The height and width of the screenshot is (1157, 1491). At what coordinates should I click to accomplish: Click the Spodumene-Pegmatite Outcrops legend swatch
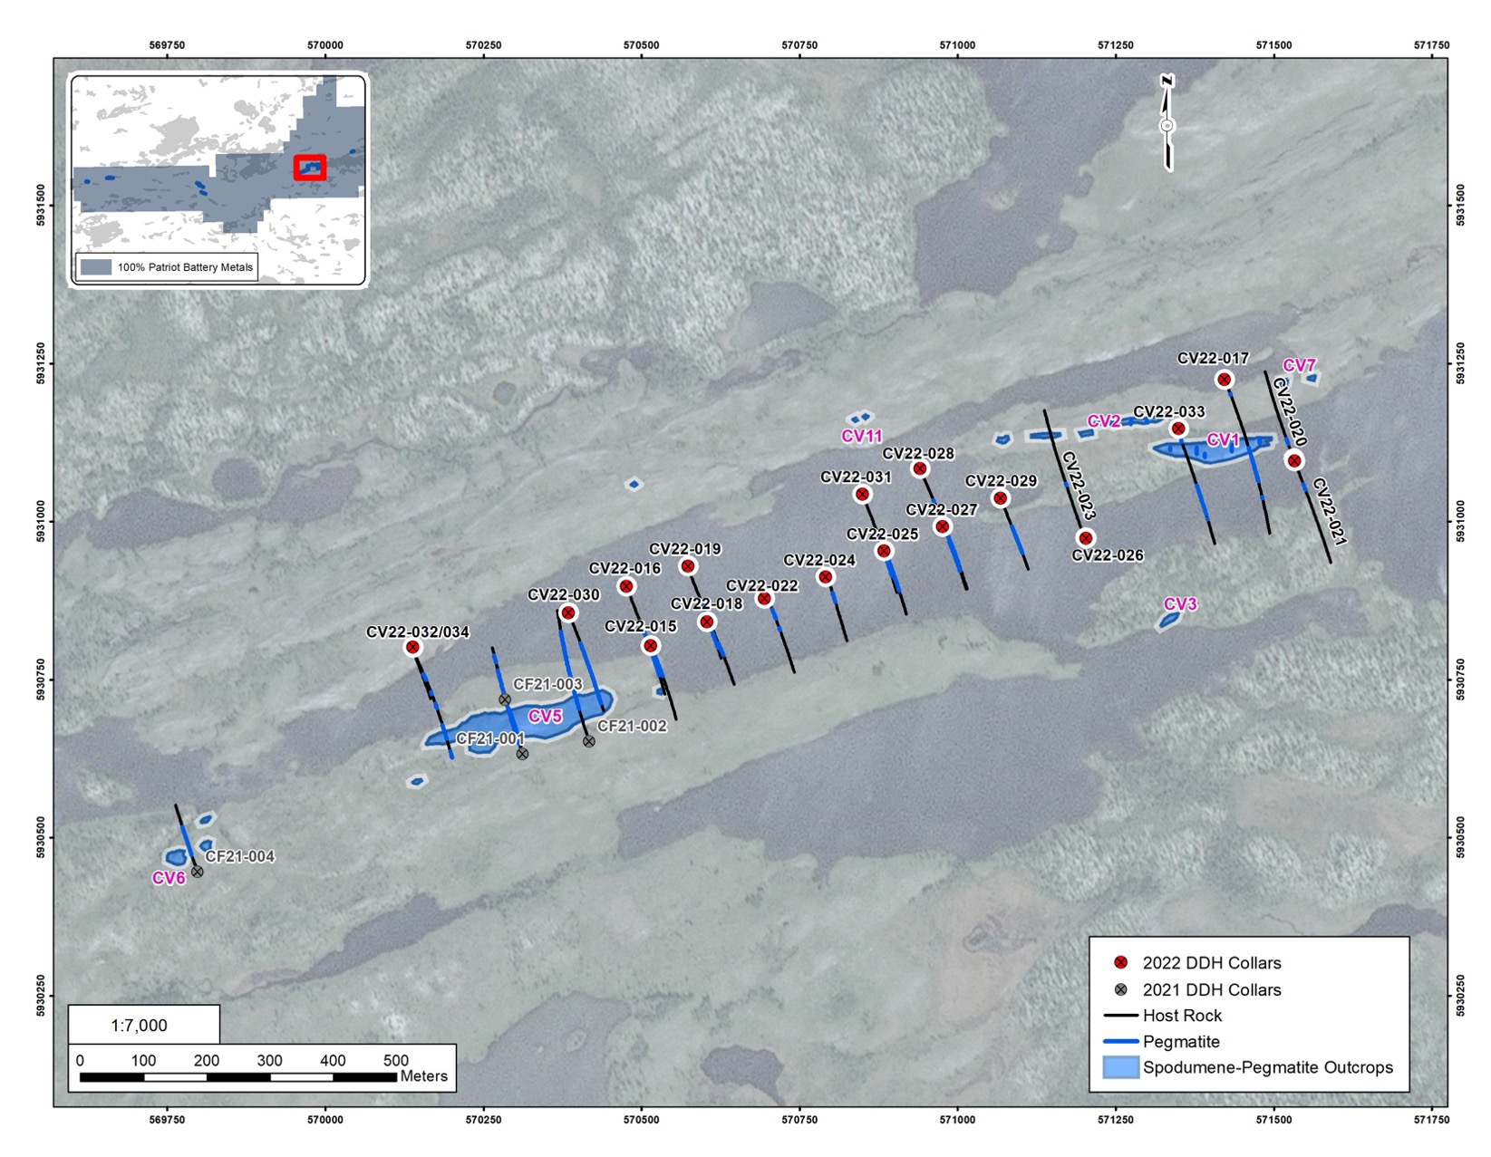1120,1067
